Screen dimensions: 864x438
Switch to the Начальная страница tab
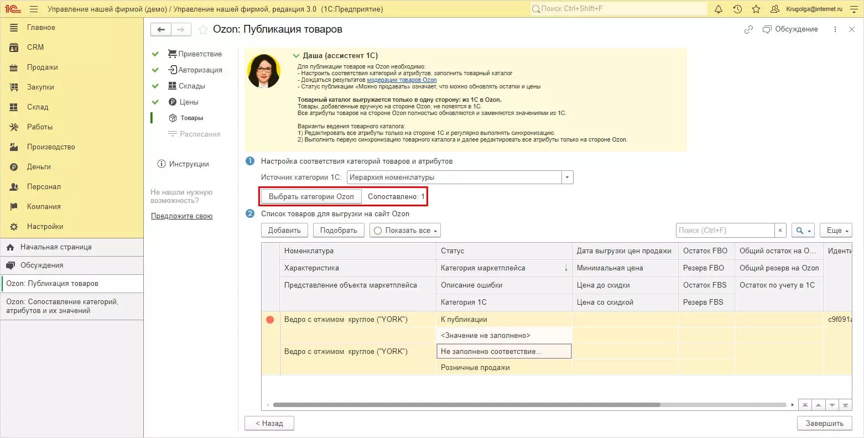[72, 247]
